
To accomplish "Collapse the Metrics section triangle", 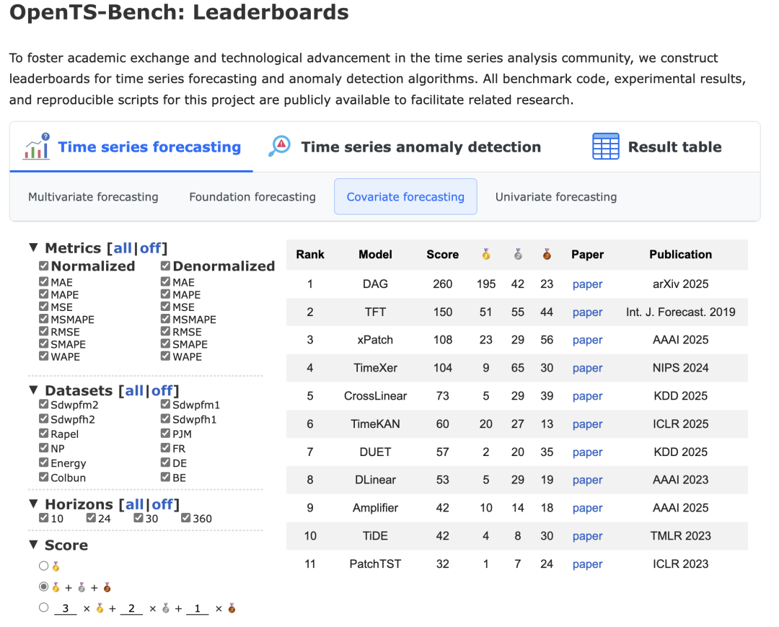I will [34, 247].
